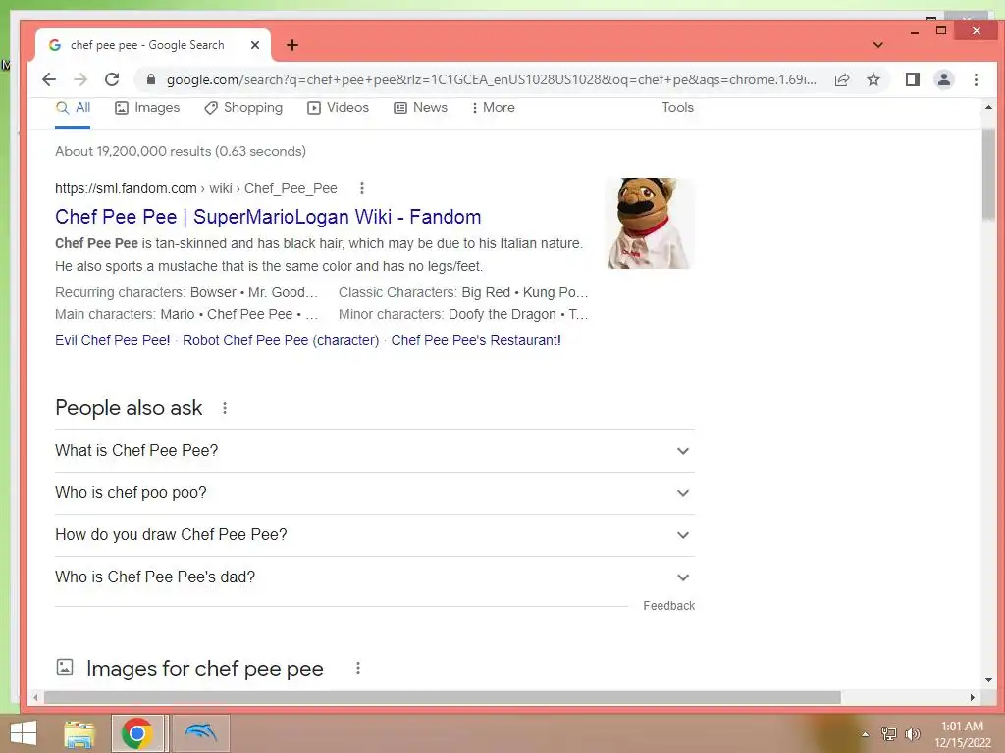This screenshot has height=753, width=1005.
Task: Expand 'Who is Chef Pee Pee's dad?'
Action: pyautogui.click(x=375, y=577)
